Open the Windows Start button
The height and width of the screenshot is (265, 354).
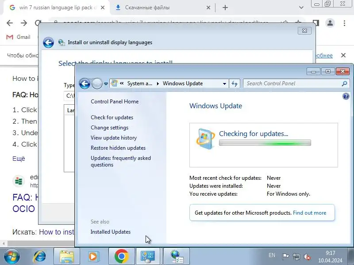click(x=12, y=257)
